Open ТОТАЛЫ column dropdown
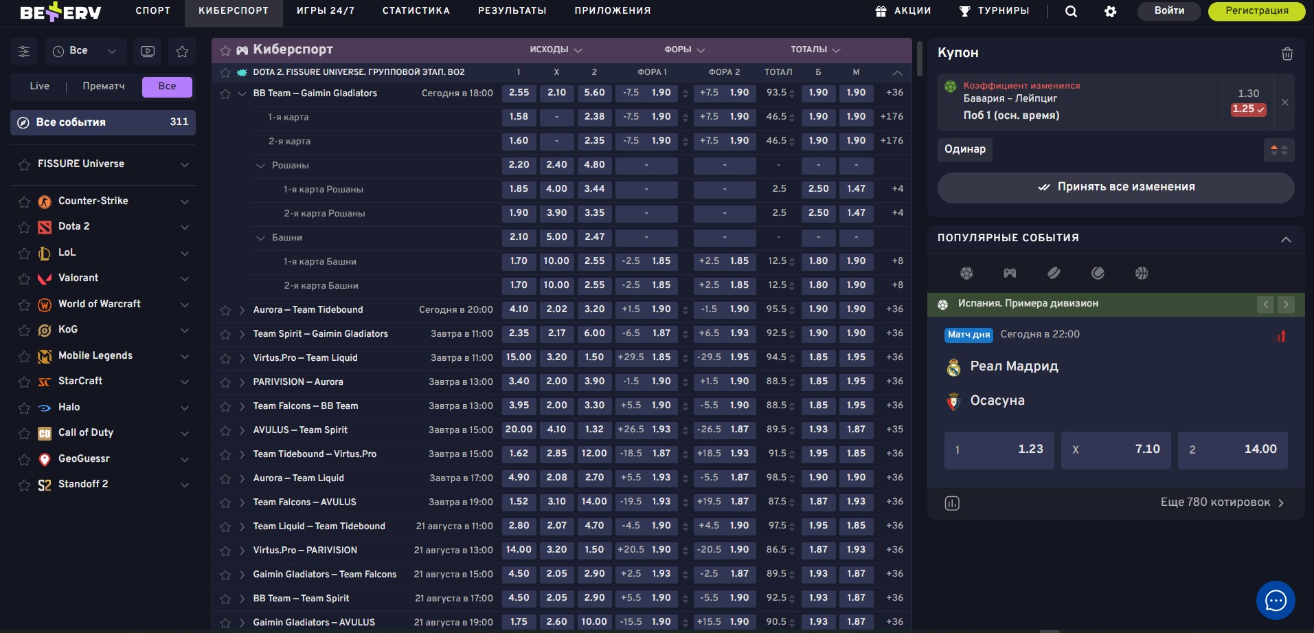 point(815,49)
